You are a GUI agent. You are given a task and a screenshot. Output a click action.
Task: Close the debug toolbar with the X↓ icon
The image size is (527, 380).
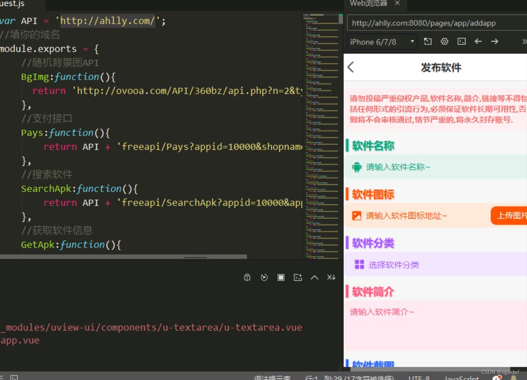331,277
